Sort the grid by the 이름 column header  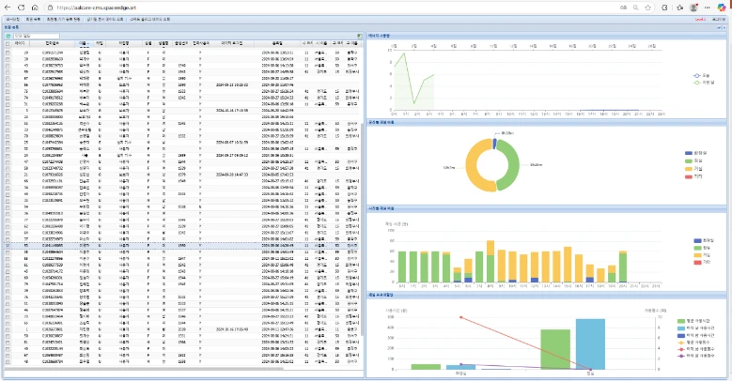tap(84, 43)
